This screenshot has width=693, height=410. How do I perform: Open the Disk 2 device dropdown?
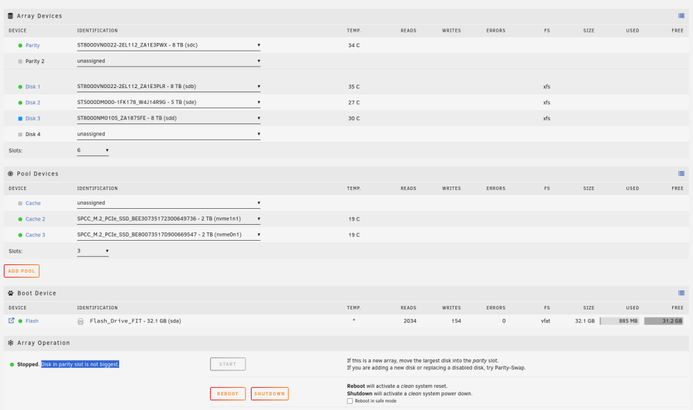(168, 102)
